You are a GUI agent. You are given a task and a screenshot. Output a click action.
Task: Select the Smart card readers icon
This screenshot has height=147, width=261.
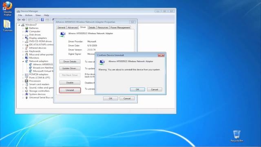tap(27, 85)
